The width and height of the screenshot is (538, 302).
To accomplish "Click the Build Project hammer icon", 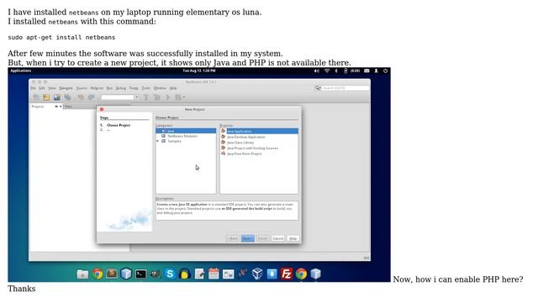I will (x=146, y=97).
